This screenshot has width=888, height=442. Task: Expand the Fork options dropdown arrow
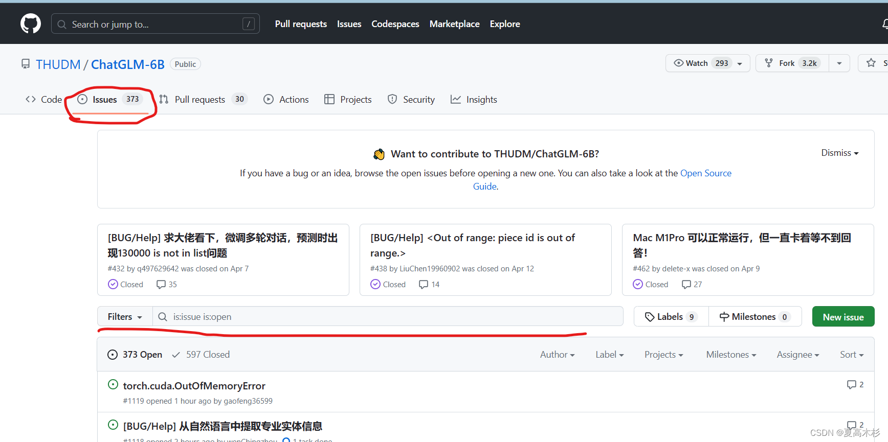pos(839,63)
